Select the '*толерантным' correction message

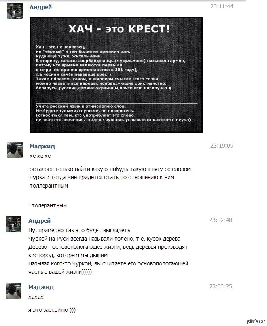click(x=48, y=205)
